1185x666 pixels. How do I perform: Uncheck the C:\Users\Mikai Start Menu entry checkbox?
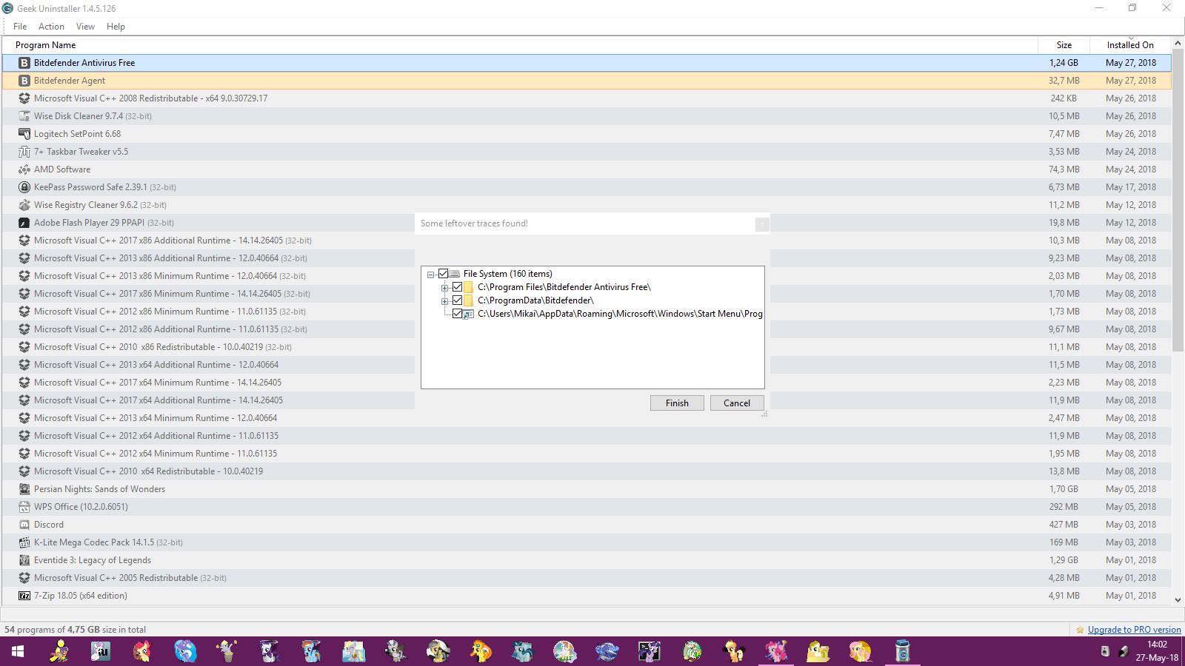point(457,314)
